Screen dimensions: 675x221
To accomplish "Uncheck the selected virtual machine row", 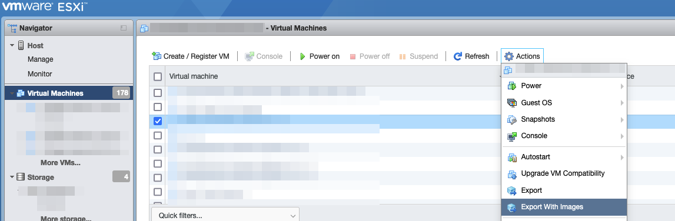I will (158, 121).
